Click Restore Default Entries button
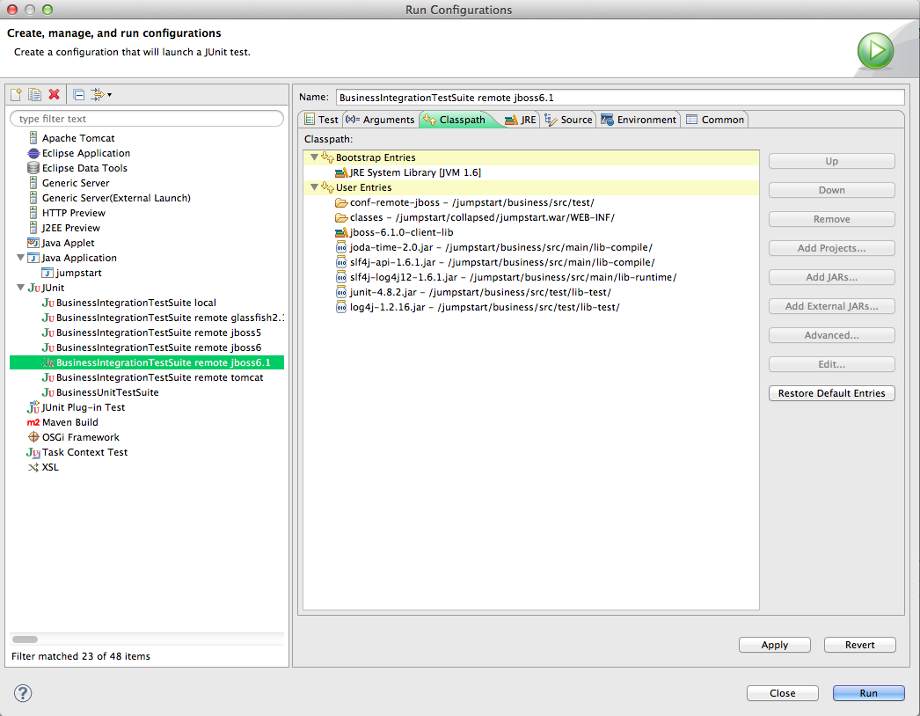 (x=831, y=393)
